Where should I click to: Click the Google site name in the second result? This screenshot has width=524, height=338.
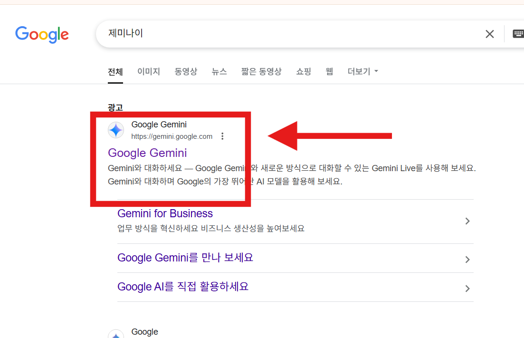click(145, 332)
